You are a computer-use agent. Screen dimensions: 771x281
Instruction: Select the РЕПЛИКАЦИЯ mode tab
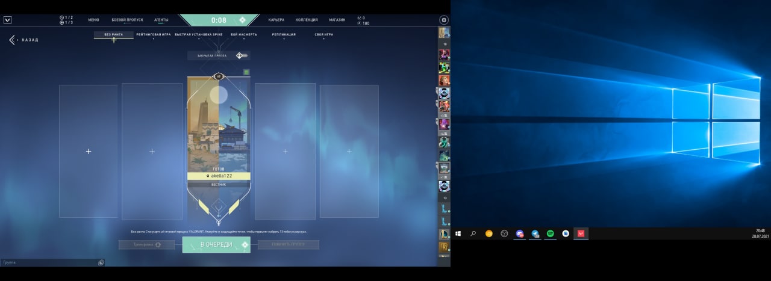284,35
